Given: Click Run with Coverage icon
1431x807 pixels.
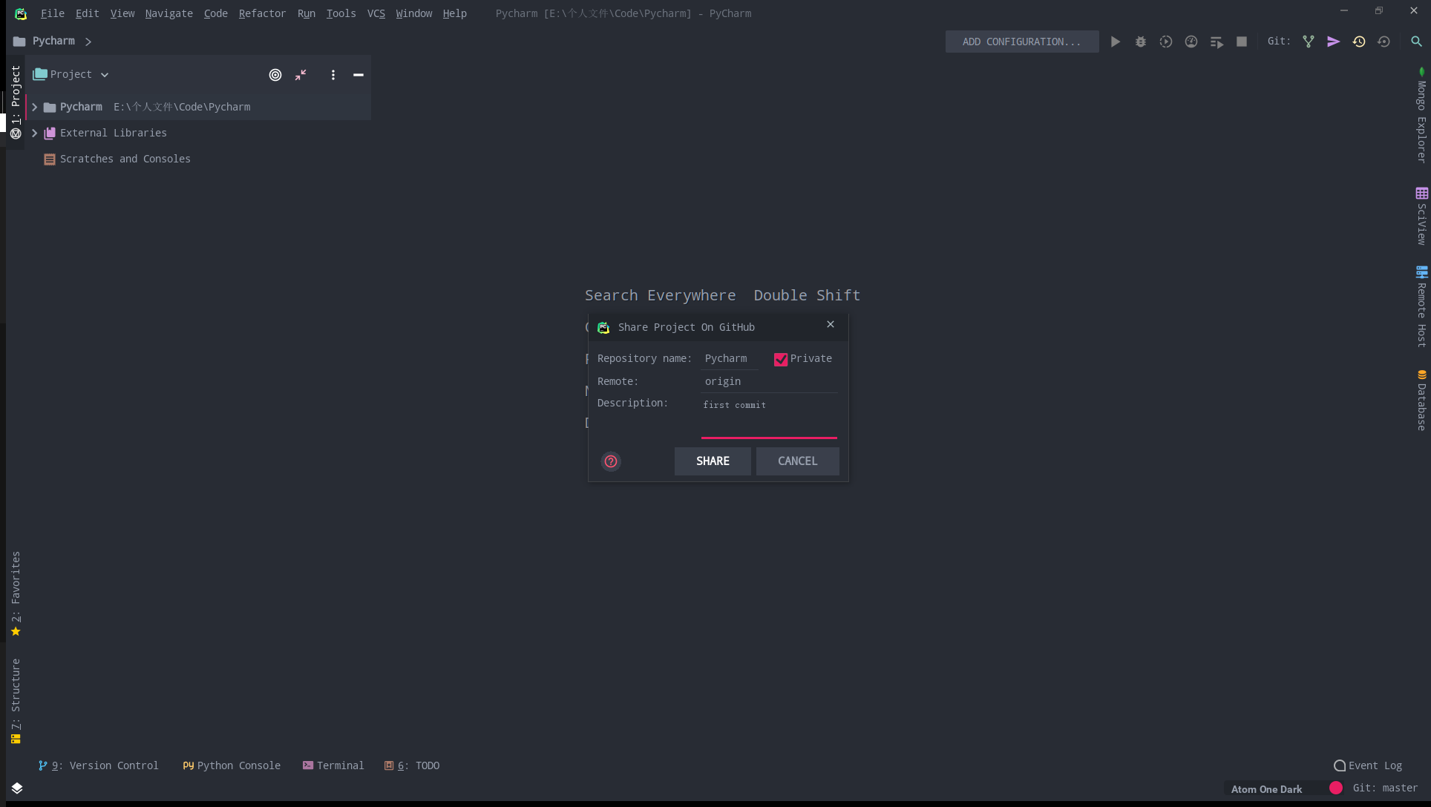Looking at the screenshot, I should (1166, 42).
